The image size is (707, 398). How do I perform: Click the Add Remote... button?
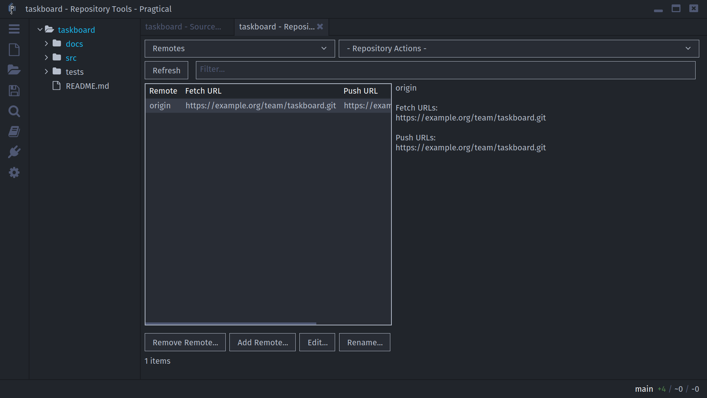coord(263,342)
